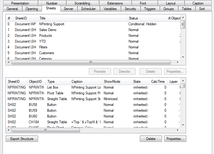Click the ObjectID column header

[x=36, y=82]
